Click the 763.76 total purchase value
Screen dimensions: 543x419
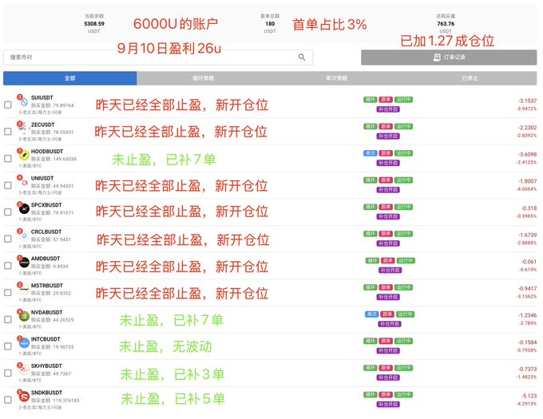pyautogui.click(x=446, y=24)
